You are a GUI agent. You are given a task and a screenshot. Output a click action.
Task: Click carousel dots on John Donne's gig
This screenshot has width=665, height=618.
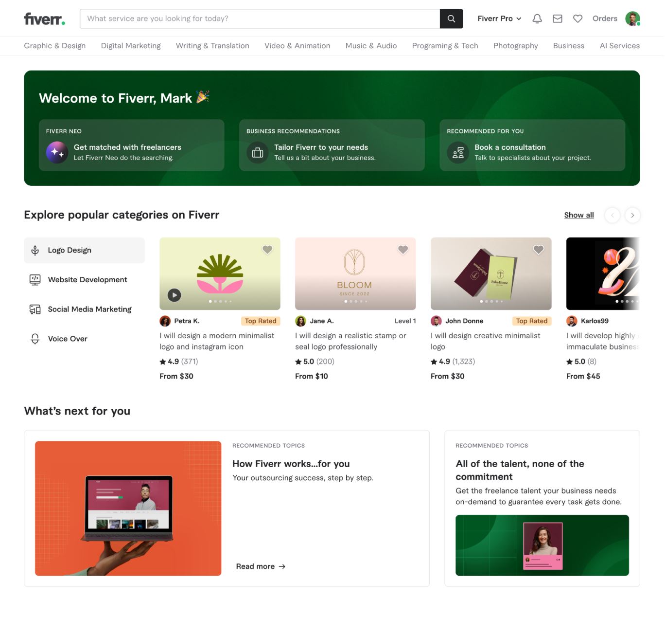point(491,301)
